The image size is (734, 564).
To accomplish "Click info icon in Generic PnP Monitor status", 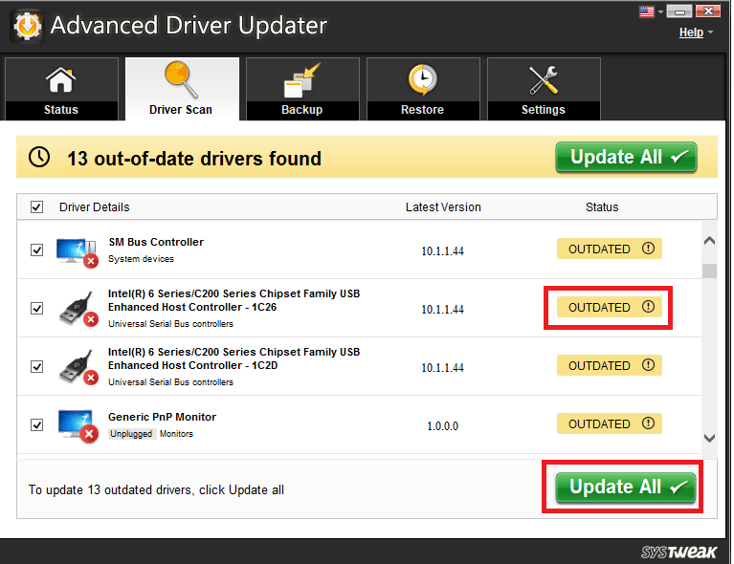I will pyautogui.click(x=648, y=423).
